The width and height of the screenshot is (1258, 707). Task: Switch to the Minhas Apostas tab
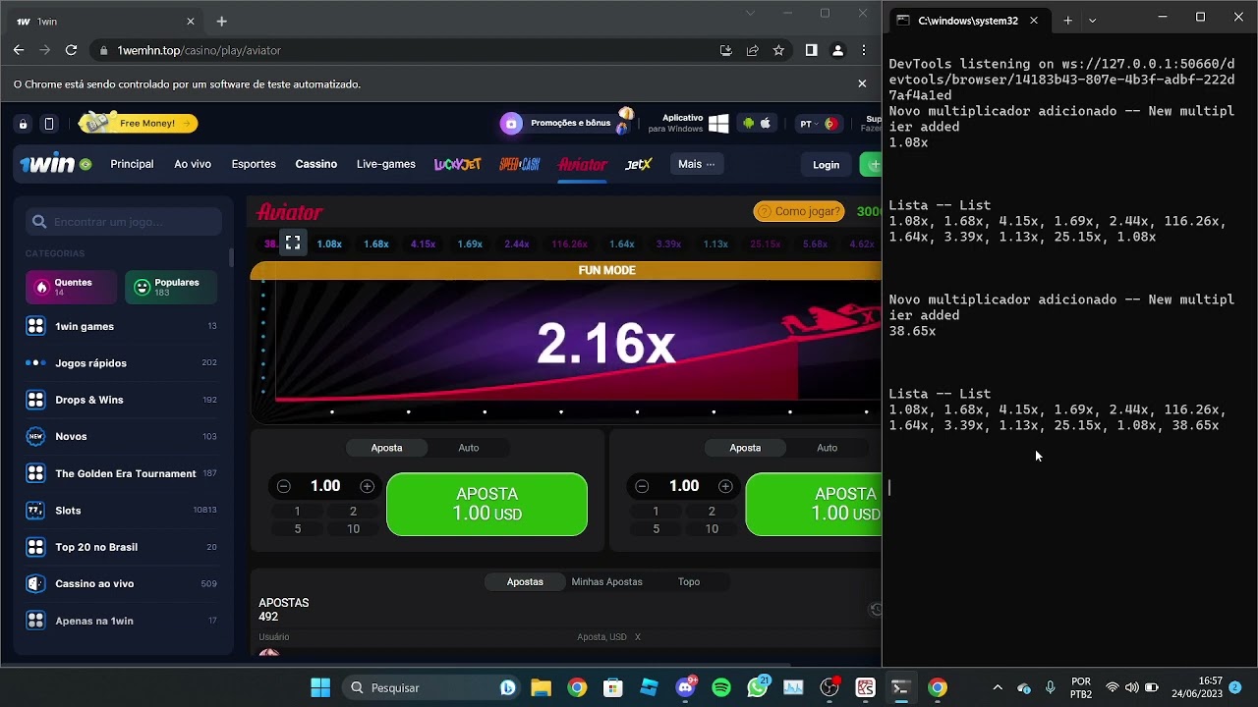tap(607, 582)
